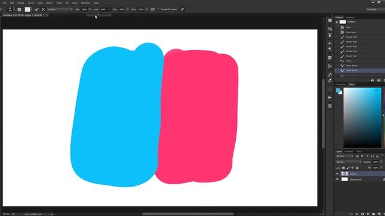Toggle clean brush after each stroke icon
This screenshot has height=216, width=385.
coord(43,10)
